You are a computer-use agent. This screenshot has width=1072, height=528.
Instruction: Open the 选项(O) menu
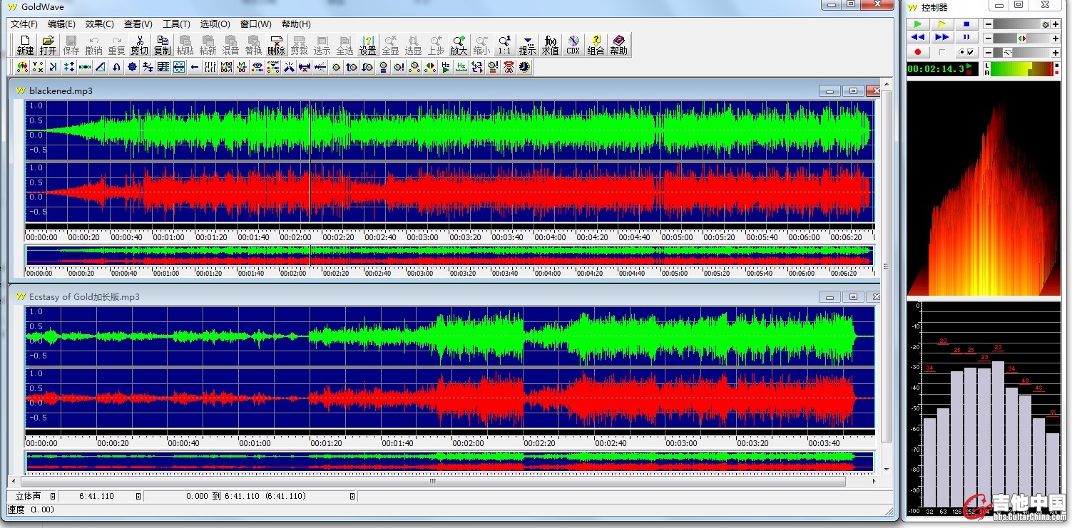tap(215, 24)
